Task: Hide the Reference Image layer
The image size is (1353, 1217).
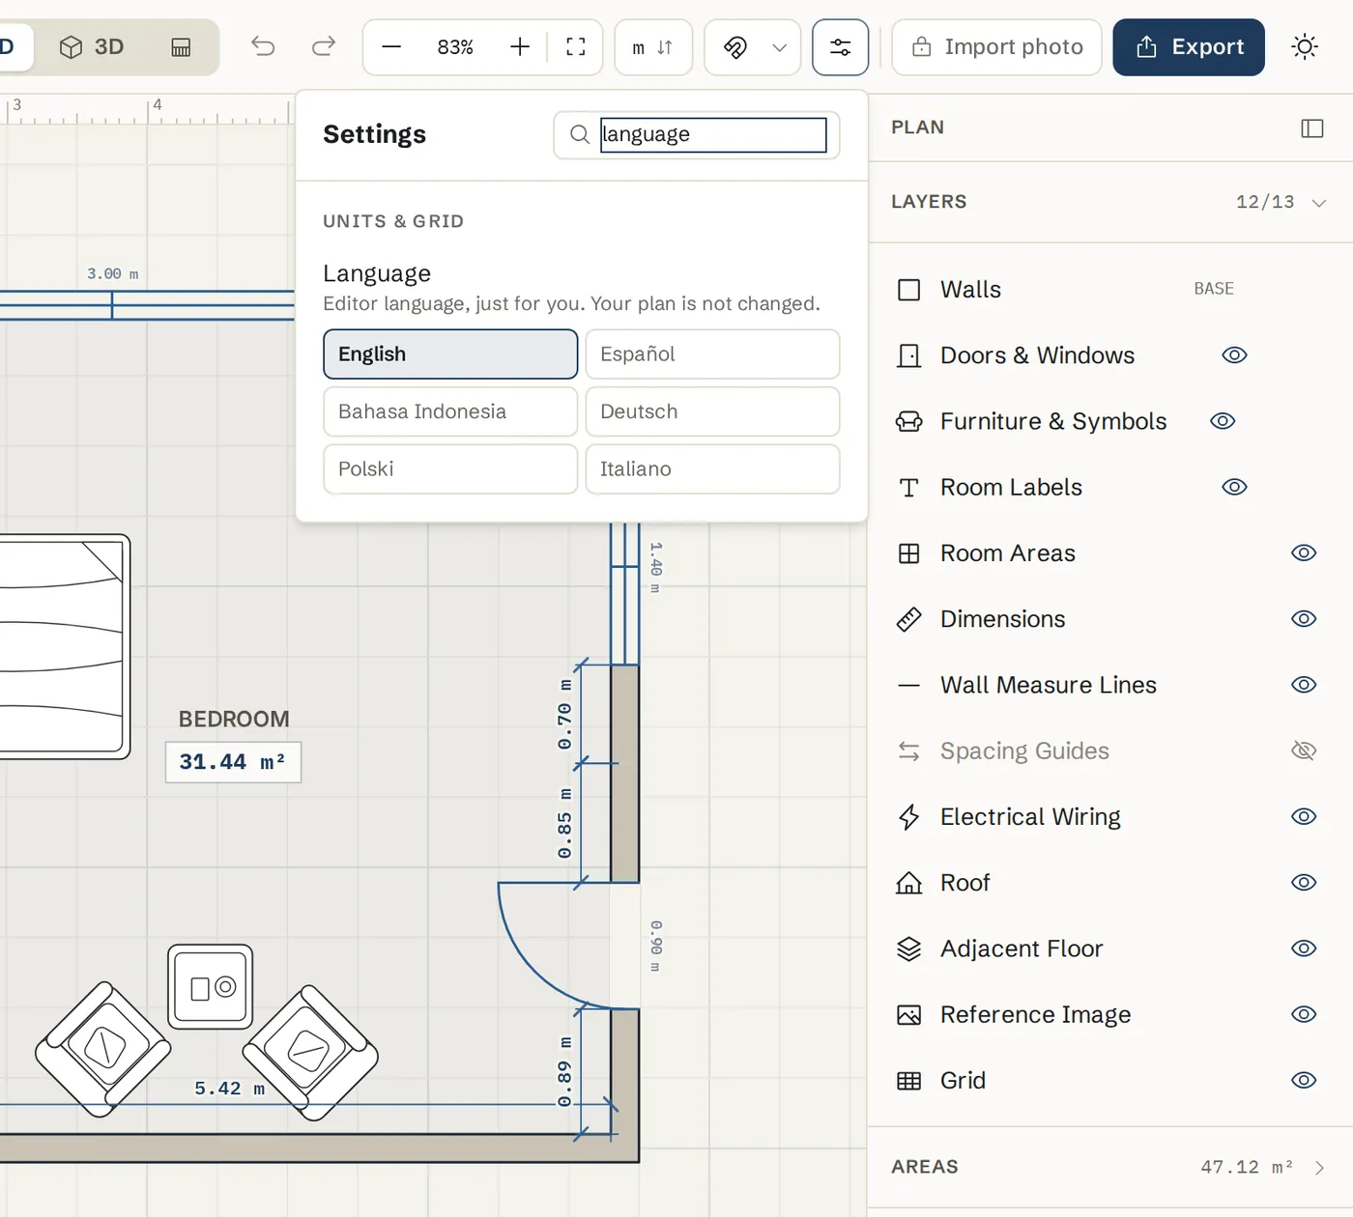Action: point(1304,1014)
